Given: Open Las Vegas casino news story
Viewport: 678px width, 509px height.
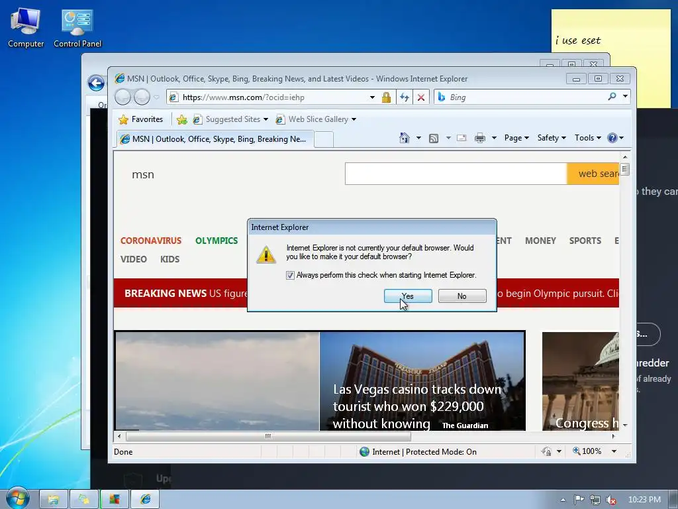Looking at the screenshot, I should (x=422, y=381).
